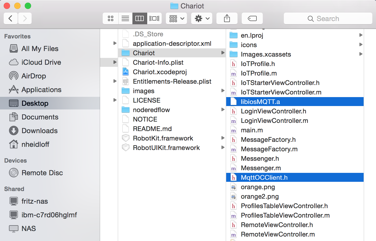Image resolution: width=376 pixels, height=241 pixels.
Task: Expand the Chariot folder arrow
Action: (x=223, y=53)
